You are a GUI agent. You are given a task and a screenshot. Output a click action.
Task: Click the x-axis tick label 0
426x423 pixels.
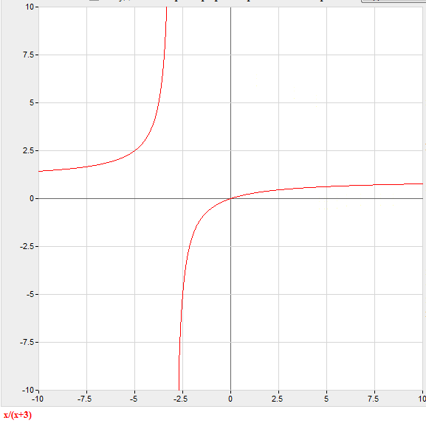[x=230, y=399]
